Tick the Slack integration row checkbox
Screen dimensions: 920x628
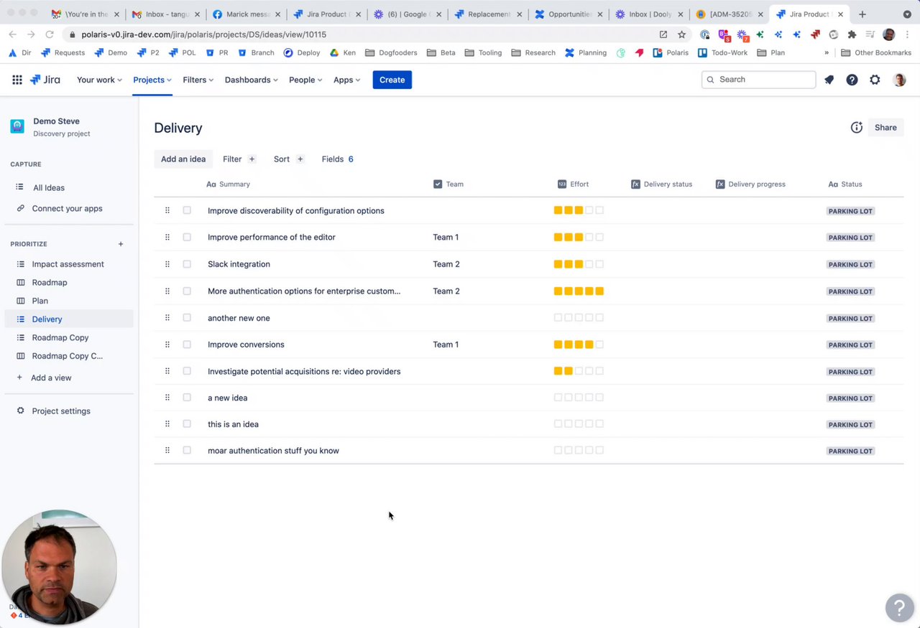pos(187,264)
